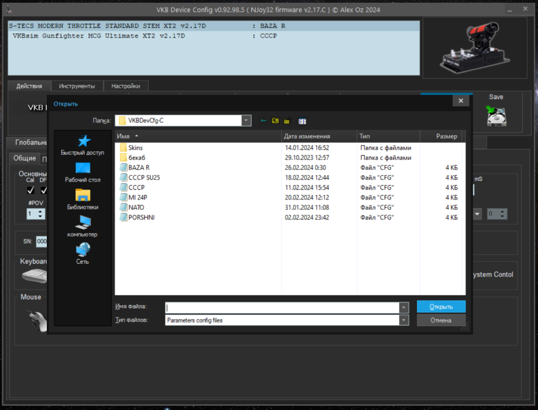This screenshot has height=410, width=538.
Task: Click the back arrow icon in Open dialog
Action: [263, 121]
